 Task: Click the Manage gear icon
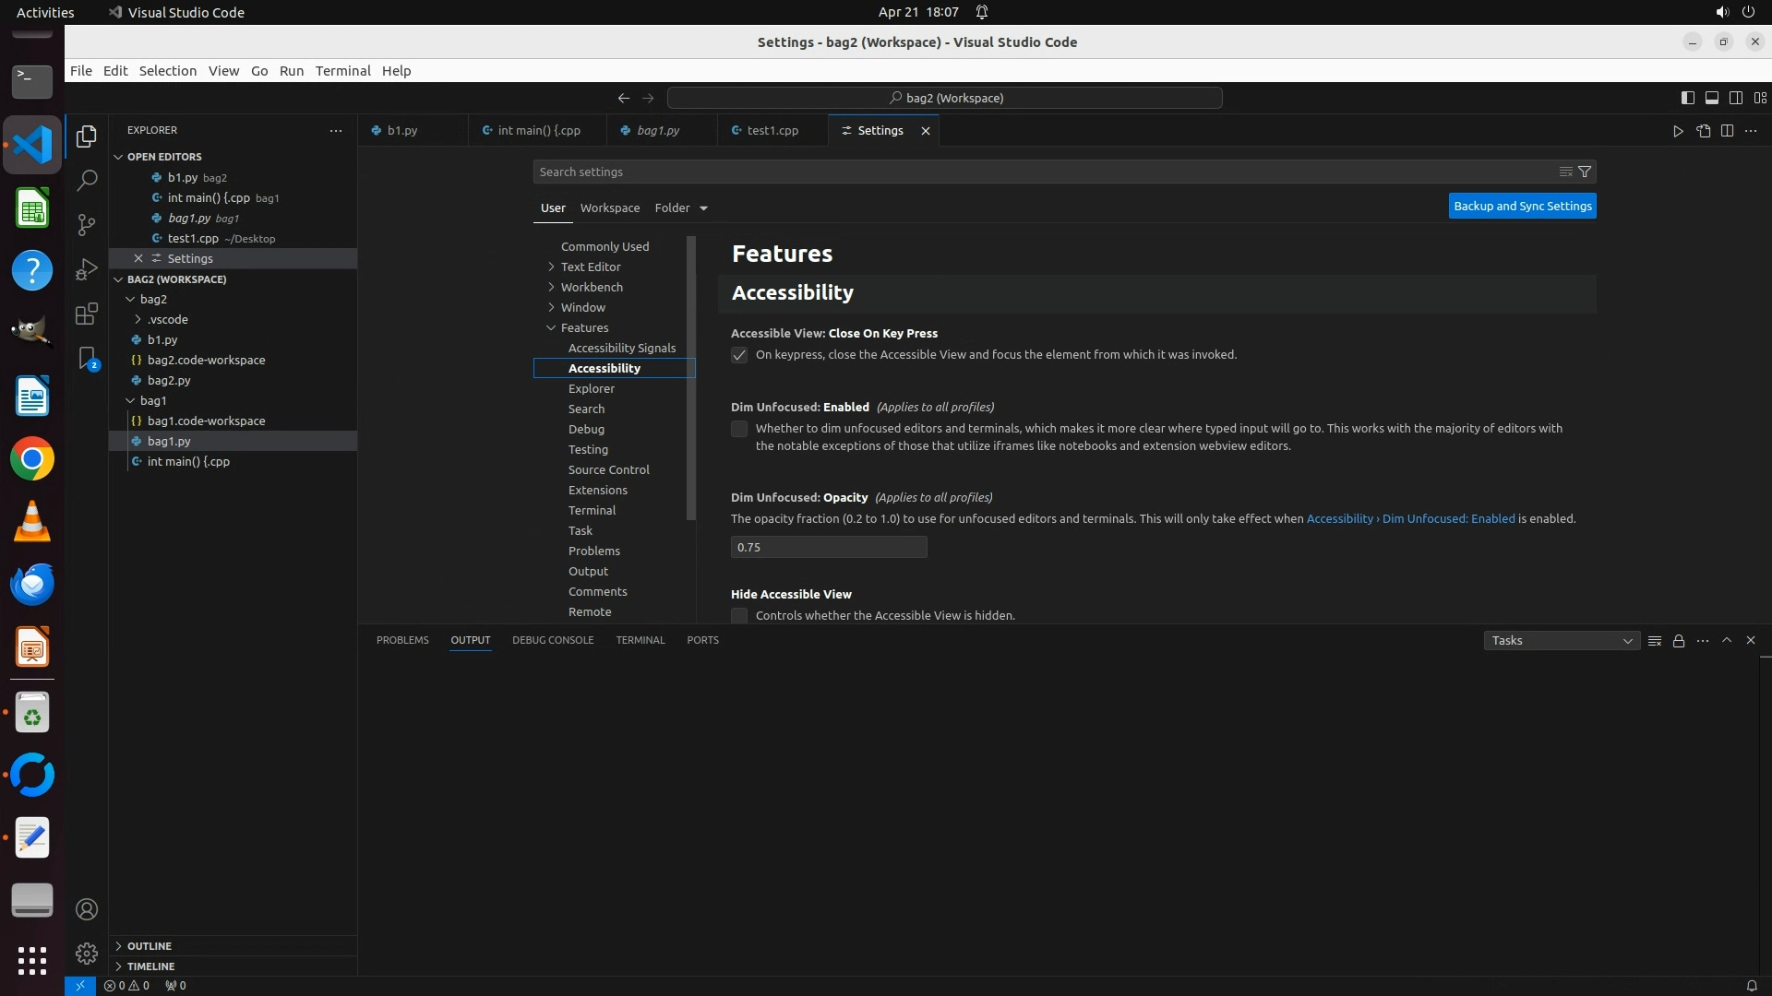pos(87,953)
